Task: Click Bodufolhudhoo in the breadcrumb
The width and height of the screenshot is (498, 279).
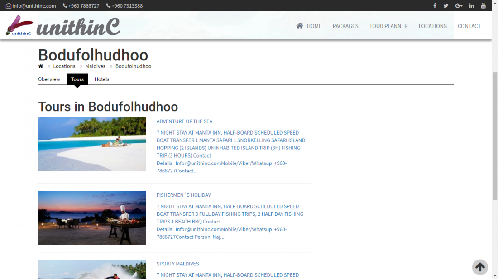Action: pyautogui.click(x=134, y=66)
